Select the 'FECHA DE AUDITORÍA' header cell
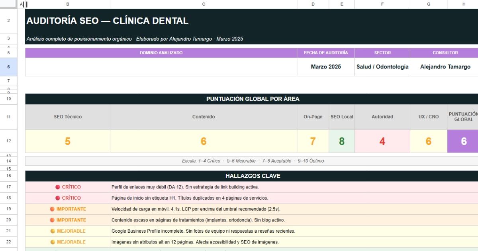The image size is (478, 251). (326, 53)
